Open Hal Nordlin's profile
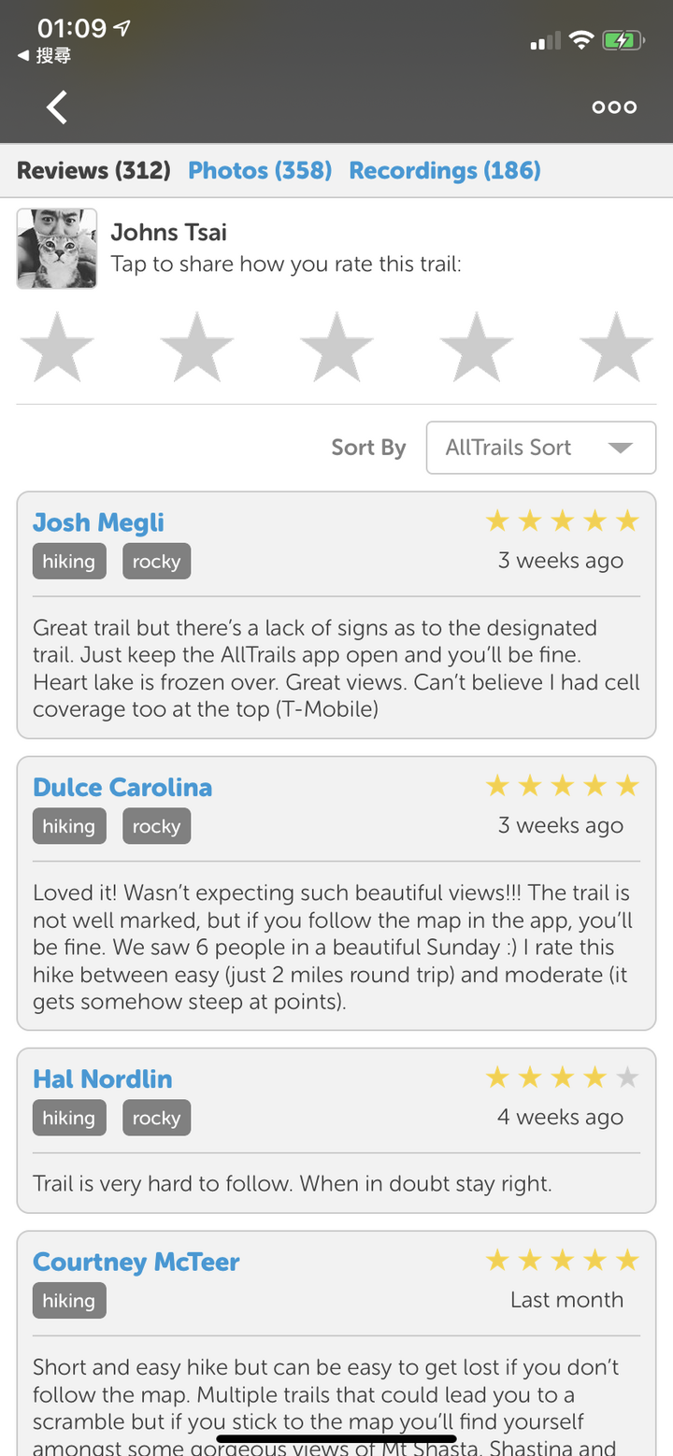Image resolution: width=673 pixels, height=1456 pixels. click(103, 1078)
